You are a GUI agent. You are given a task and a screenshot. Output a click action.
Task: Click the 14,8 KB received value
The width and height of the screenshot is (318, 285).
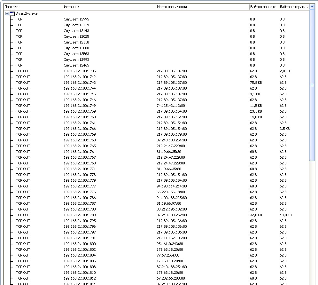click(256, 117)
